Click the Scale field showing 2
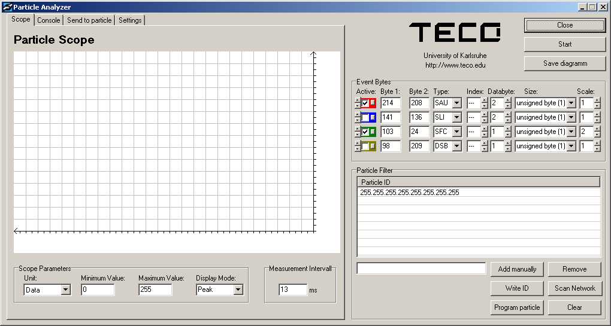Image resolution: width=611 pixels, height=326 pixels. click(x=586, y=132)
